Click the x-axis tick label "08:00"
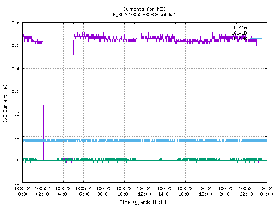The height and width of the screenshot is (206, 275). pyautogui.click(x=104, y=194)
